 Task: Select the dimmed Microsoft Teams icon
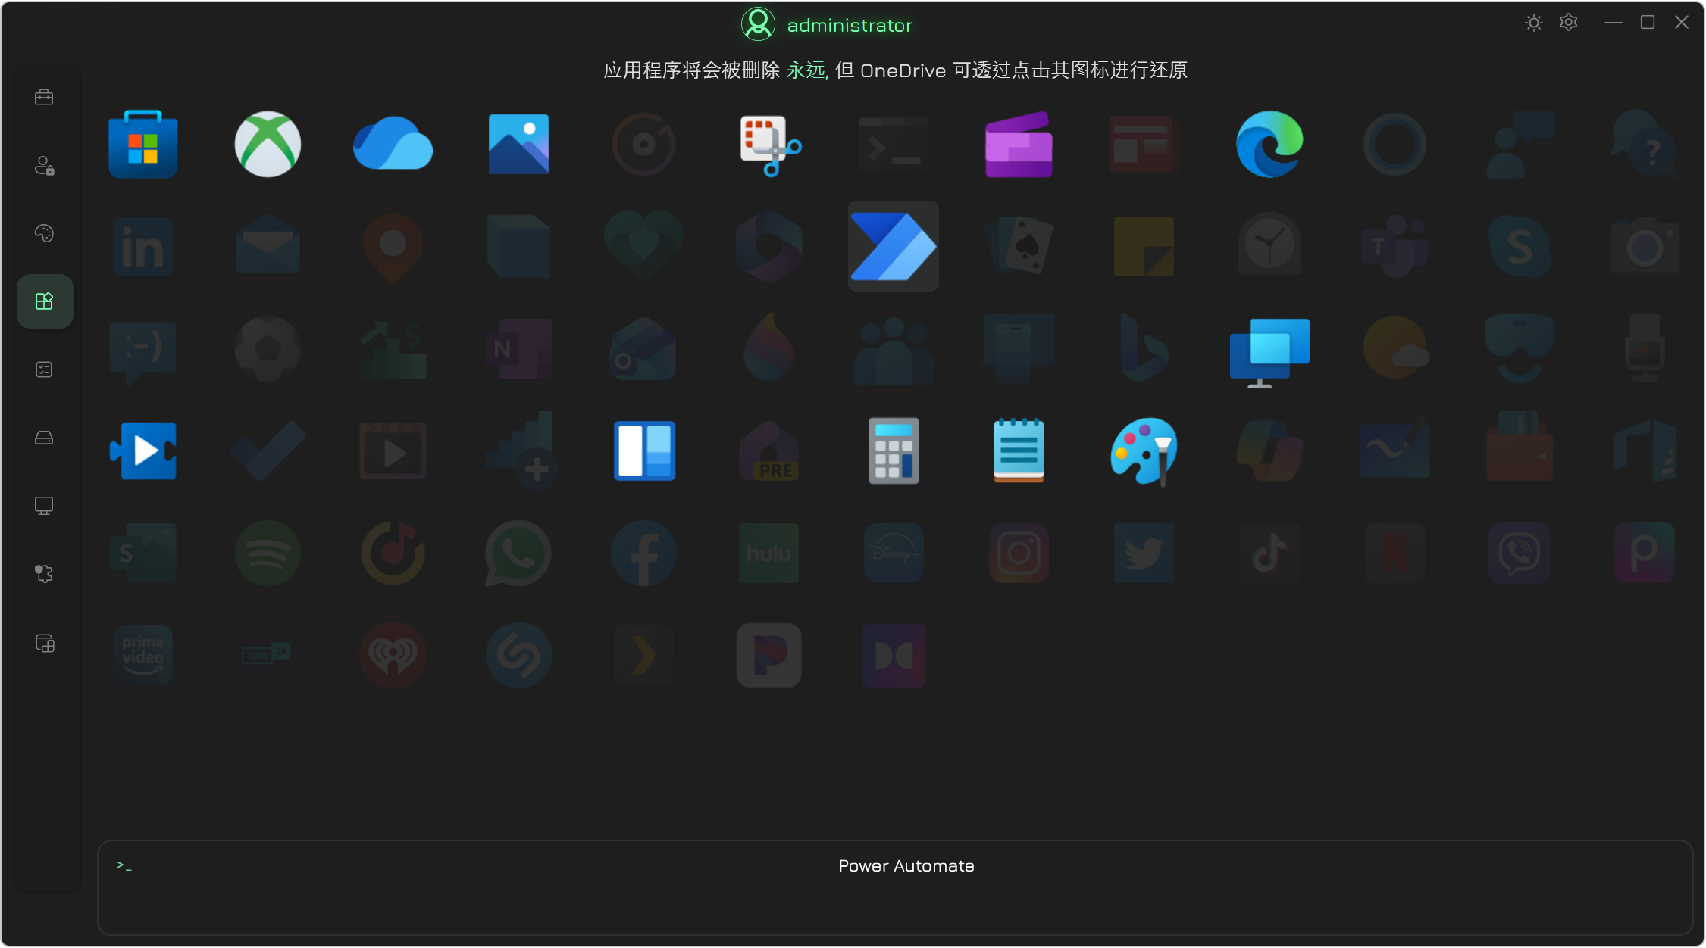pyautogui.click(x=1395, y=246)
